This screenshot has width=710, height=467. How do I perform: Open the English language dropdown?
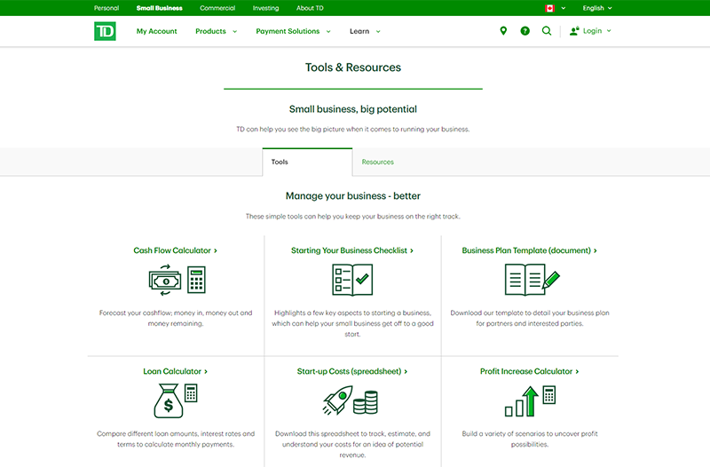[x=596, y=8]
